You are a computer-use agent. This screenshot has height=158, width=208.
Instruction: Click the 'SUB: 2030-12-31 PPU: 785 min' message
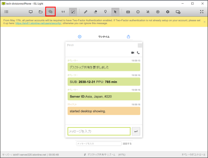click(104, 82)
